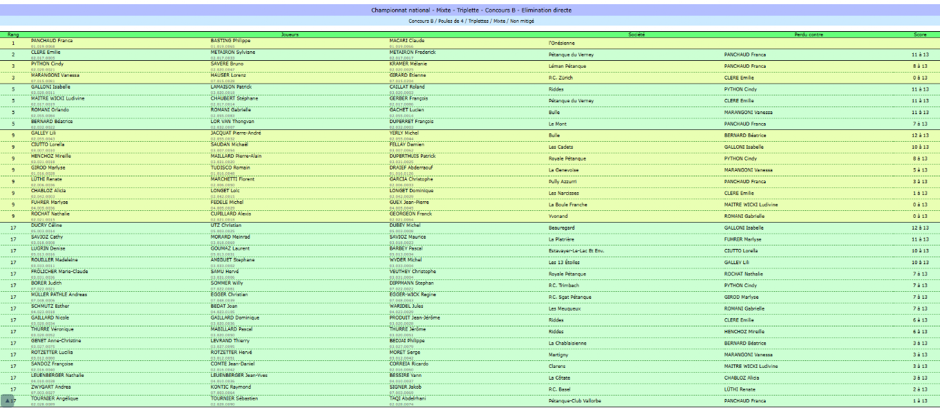This screenshot has width=940, height=408.
Task: Select player CUPILLARD Alexis
Action: (x=231, y=214)
